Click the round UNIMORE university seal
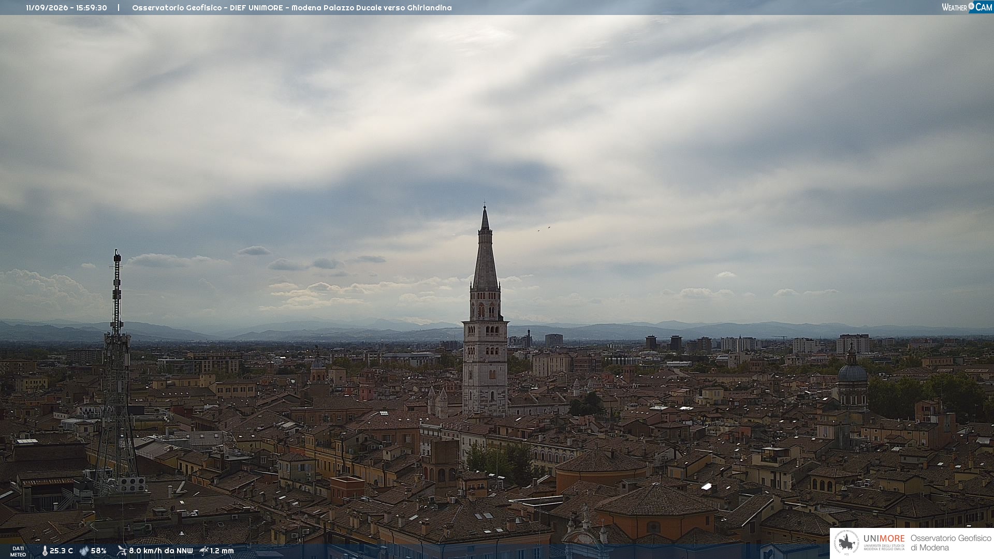Screen dimensions: 994x559 point(846,542)
